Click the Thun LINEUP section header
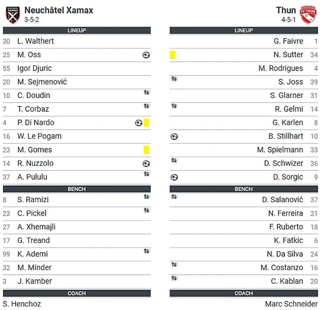Viewport: 320px width, 310px height. [244, 30]
